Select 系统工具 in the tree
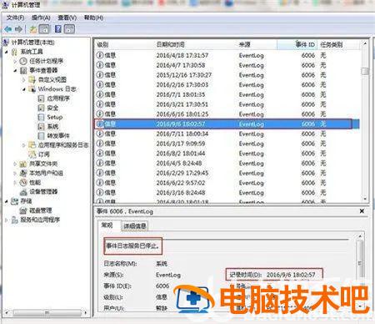The height and width of the screenshot is (324, 375). [32, 52]
